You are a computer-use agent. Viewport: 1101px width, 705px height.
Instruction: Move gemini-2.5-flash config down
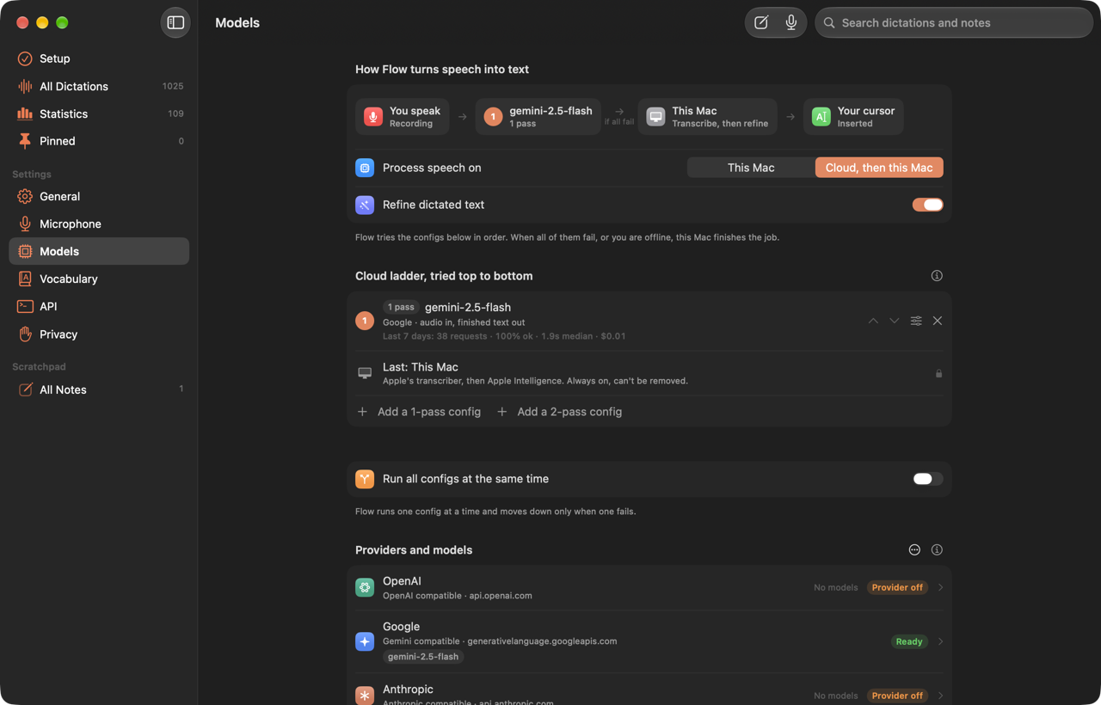[895, 321]
